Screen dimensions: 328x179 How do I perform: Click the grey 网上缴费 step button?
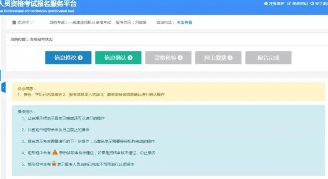pyautogui.click(x=218, y=58)
